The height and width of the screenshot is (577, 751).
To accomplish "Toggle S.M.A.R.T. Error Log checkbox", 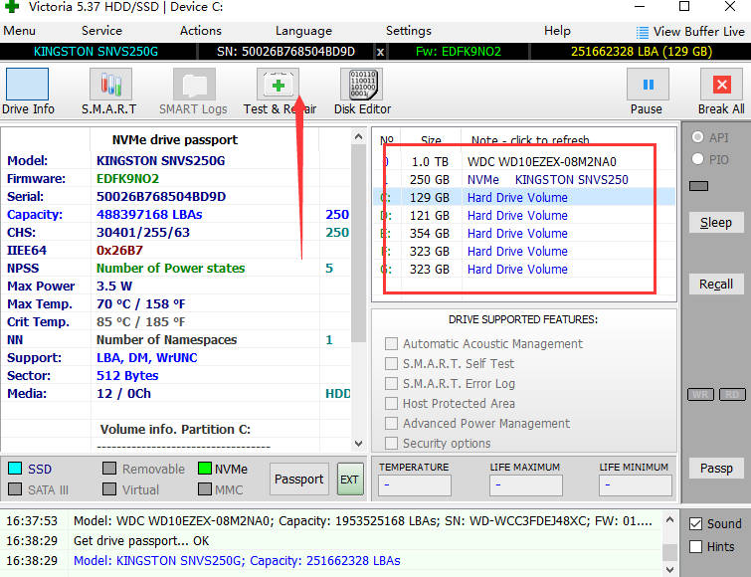I will click(x=391, y=384).
